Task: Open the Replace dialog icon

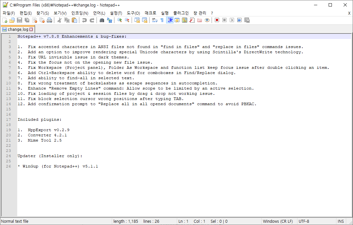Action: (x=110, y=20)
